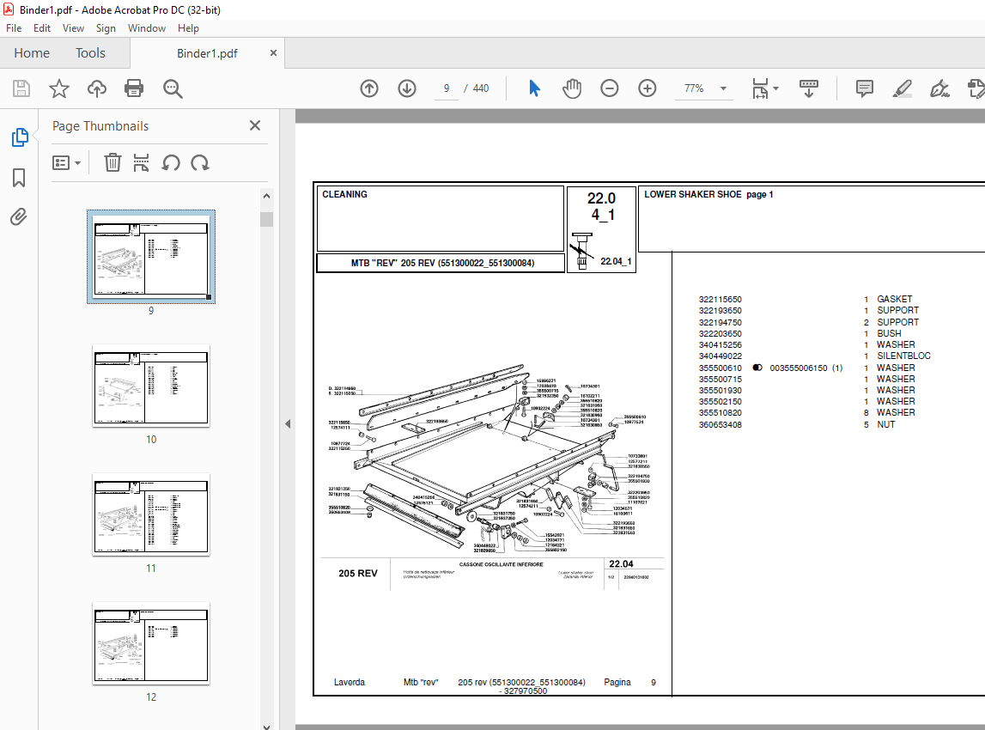Delete selected page thumbnails trash icon

pos(112,162)
